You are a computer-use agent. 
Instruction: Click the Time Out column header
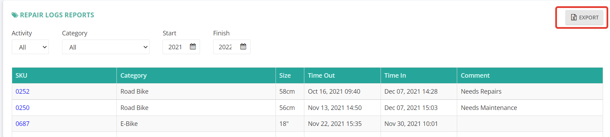tap(342, 75)
